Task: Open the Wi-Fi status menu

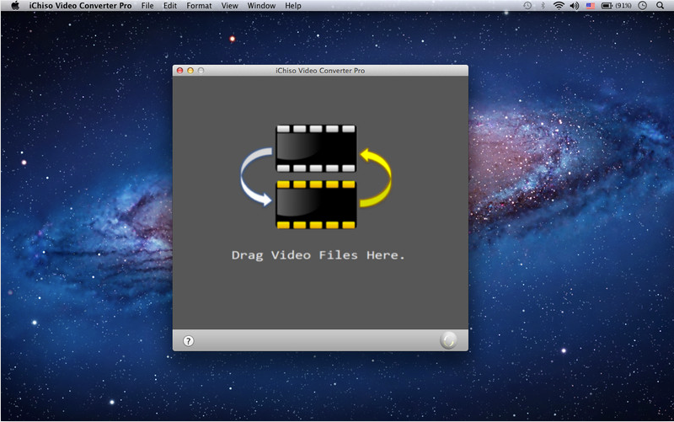Action: tap(558, 6)
